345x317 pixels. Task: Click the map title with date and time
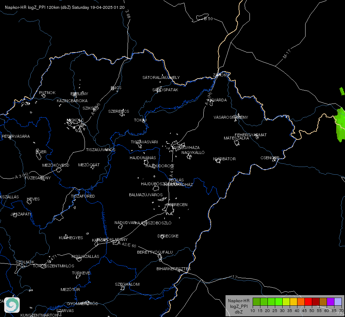(65, 7)
